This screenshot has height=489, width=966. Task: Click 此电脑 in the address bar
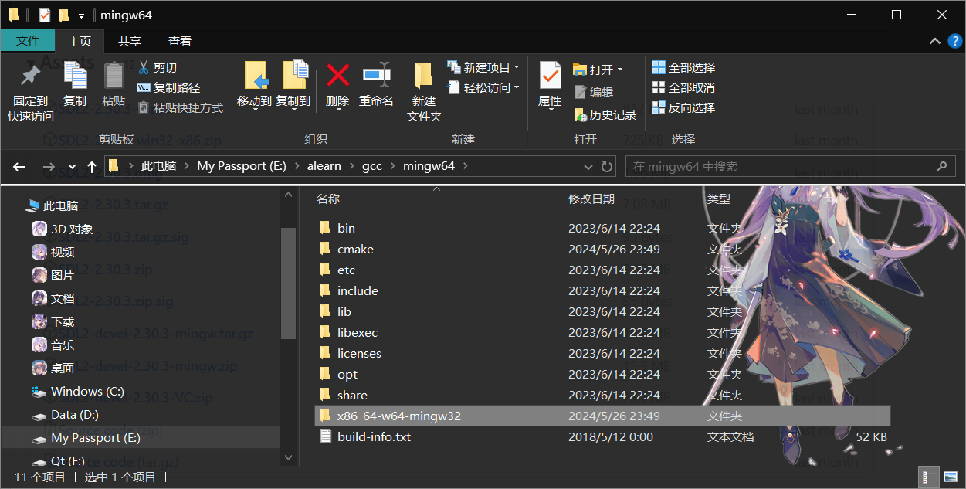158,166
